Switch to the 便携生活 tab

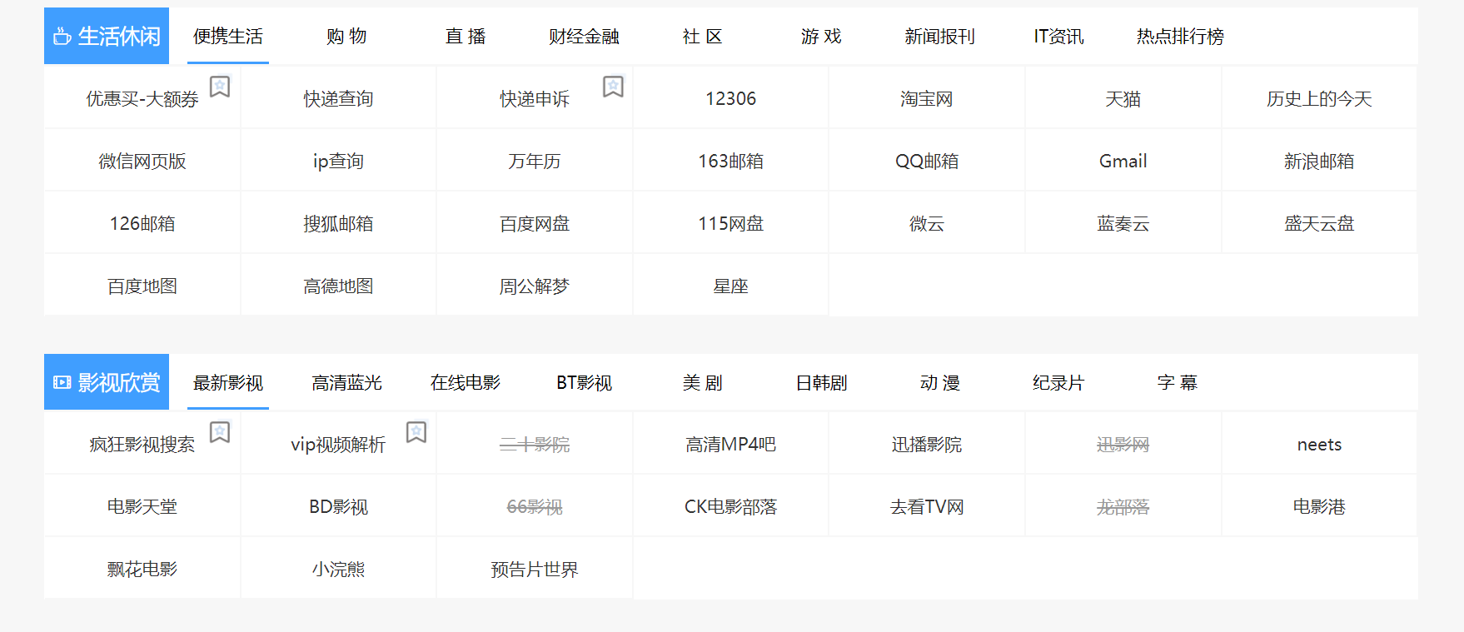(x=228, y=37)
